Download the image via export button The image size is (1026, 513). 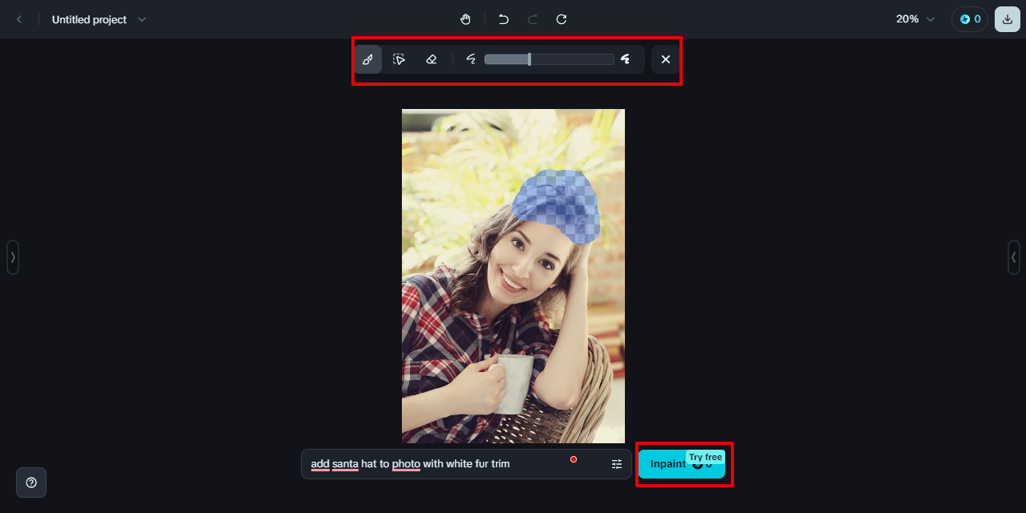click(1008, 19)
